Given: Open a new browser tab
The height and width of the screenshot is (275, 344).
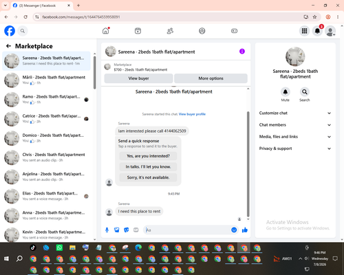Looking at the screenshot, I should click(78, 5).
